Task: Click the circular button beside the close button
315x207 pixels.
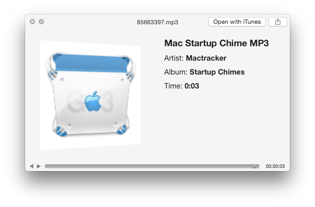Action: coord(41,22)
